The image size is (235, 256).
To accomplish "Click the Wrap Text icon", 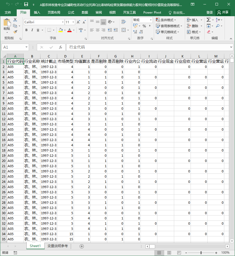I will pyautogui.click(x=124, y=22).
